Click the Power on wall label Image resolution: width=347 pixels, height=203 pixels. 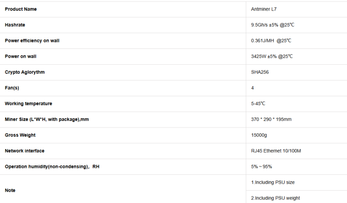(x=21, y=56)
